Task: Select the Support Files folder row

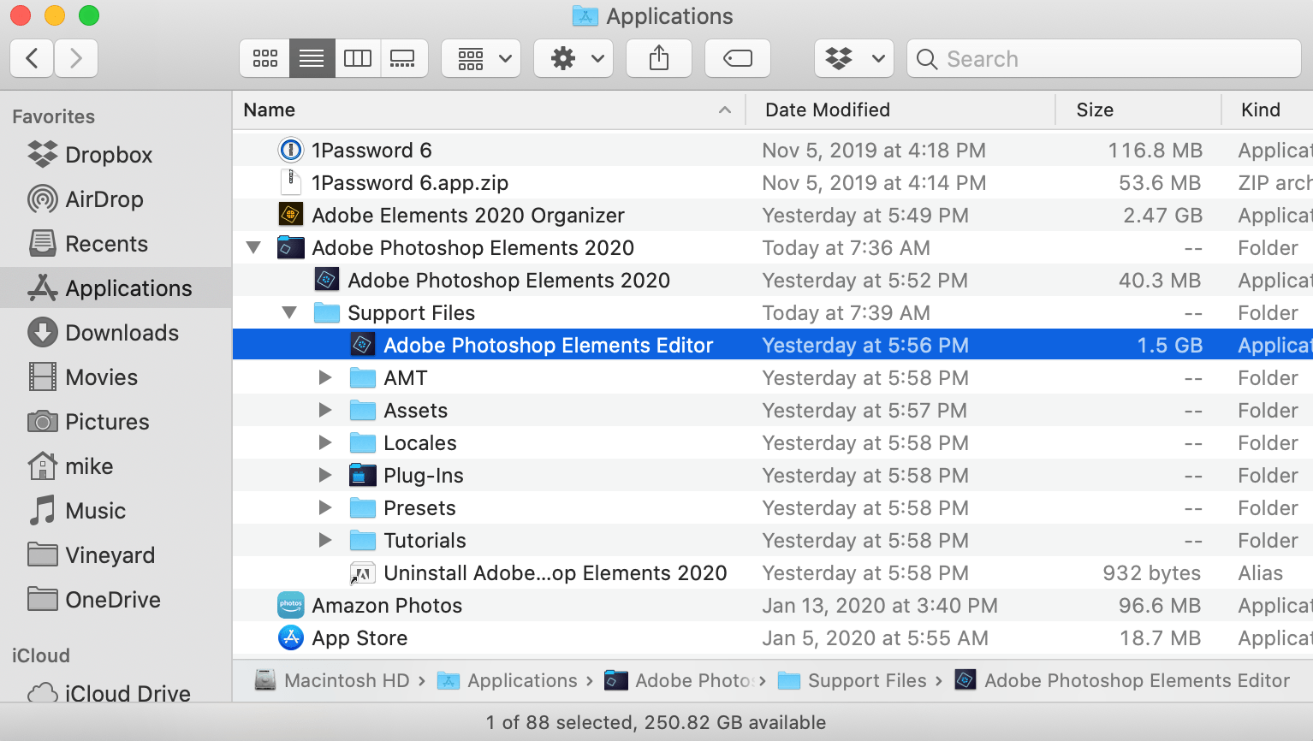Action: coord(773,313)
